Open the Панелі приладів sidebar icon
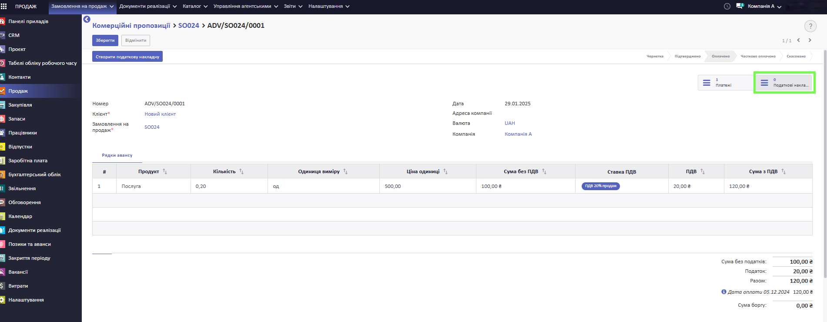This screenshot has height=322, width=827. click(2, 21)
